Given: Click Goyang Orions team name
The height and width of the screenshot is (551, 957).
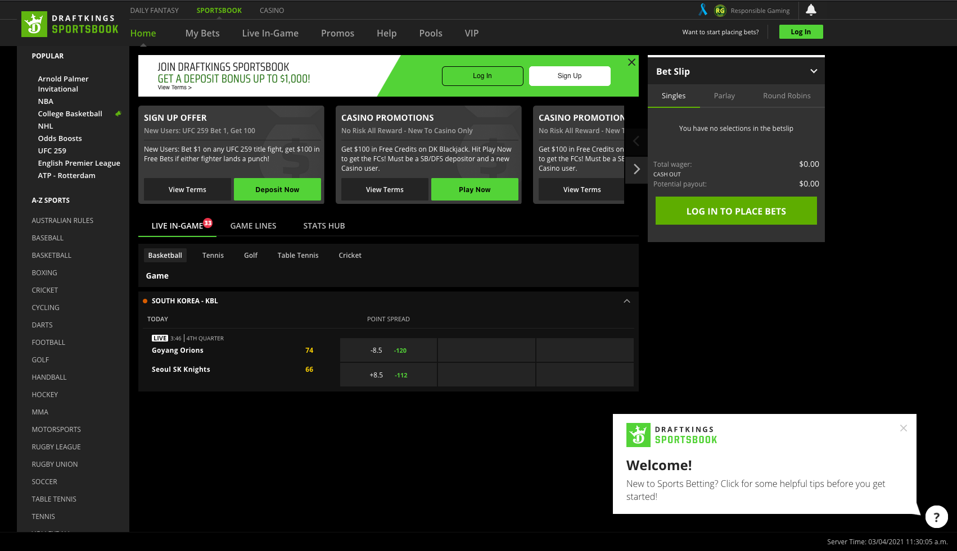Looking at the screenshot, I should (178, 350).
